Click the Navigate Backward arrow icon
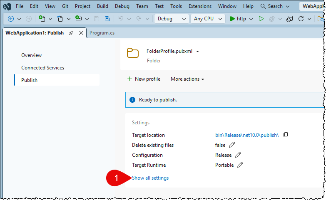Image resolution: width=326 pixels, height=200 pixels. coord(11,19)
